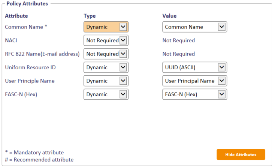This screenshot has height=166, width=272.
Task: Click the Policy Attributes section title
Action: coord(27,4)
